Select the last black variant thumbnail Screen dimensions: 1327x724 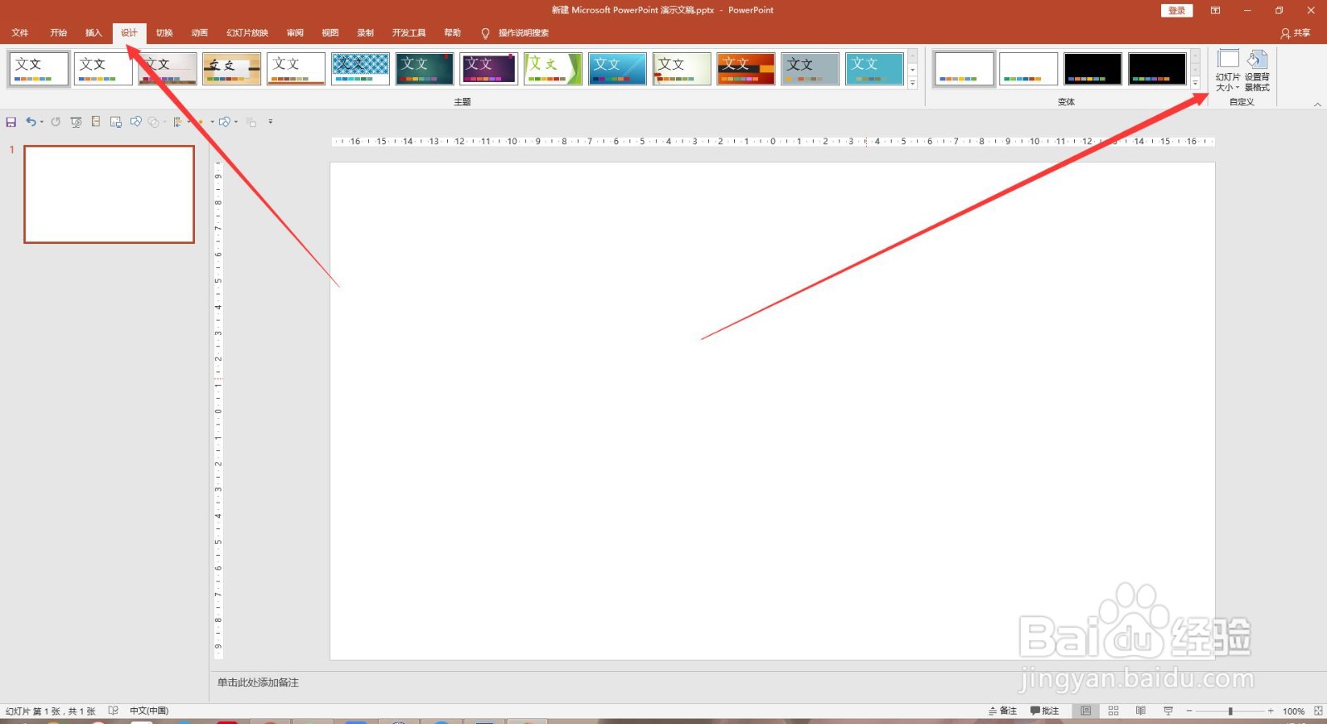[1157, 69]
